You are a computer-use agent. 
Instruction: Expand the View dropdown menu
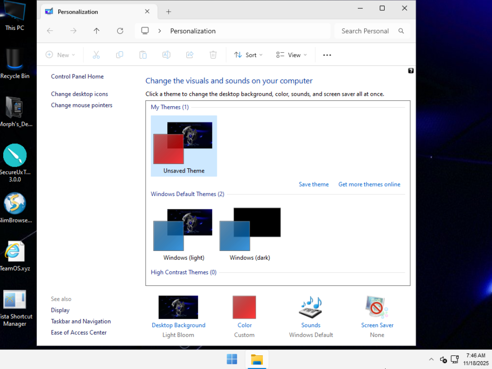click(x=291, y=55)
